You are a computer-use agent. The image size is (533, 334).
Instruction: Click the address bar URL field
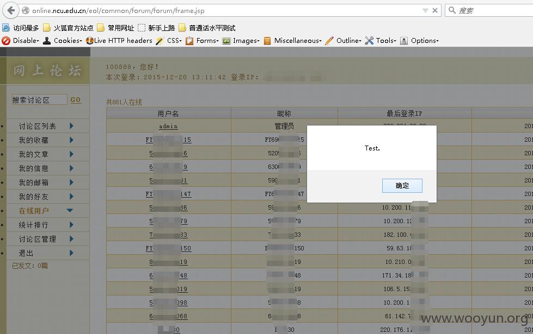224,10
